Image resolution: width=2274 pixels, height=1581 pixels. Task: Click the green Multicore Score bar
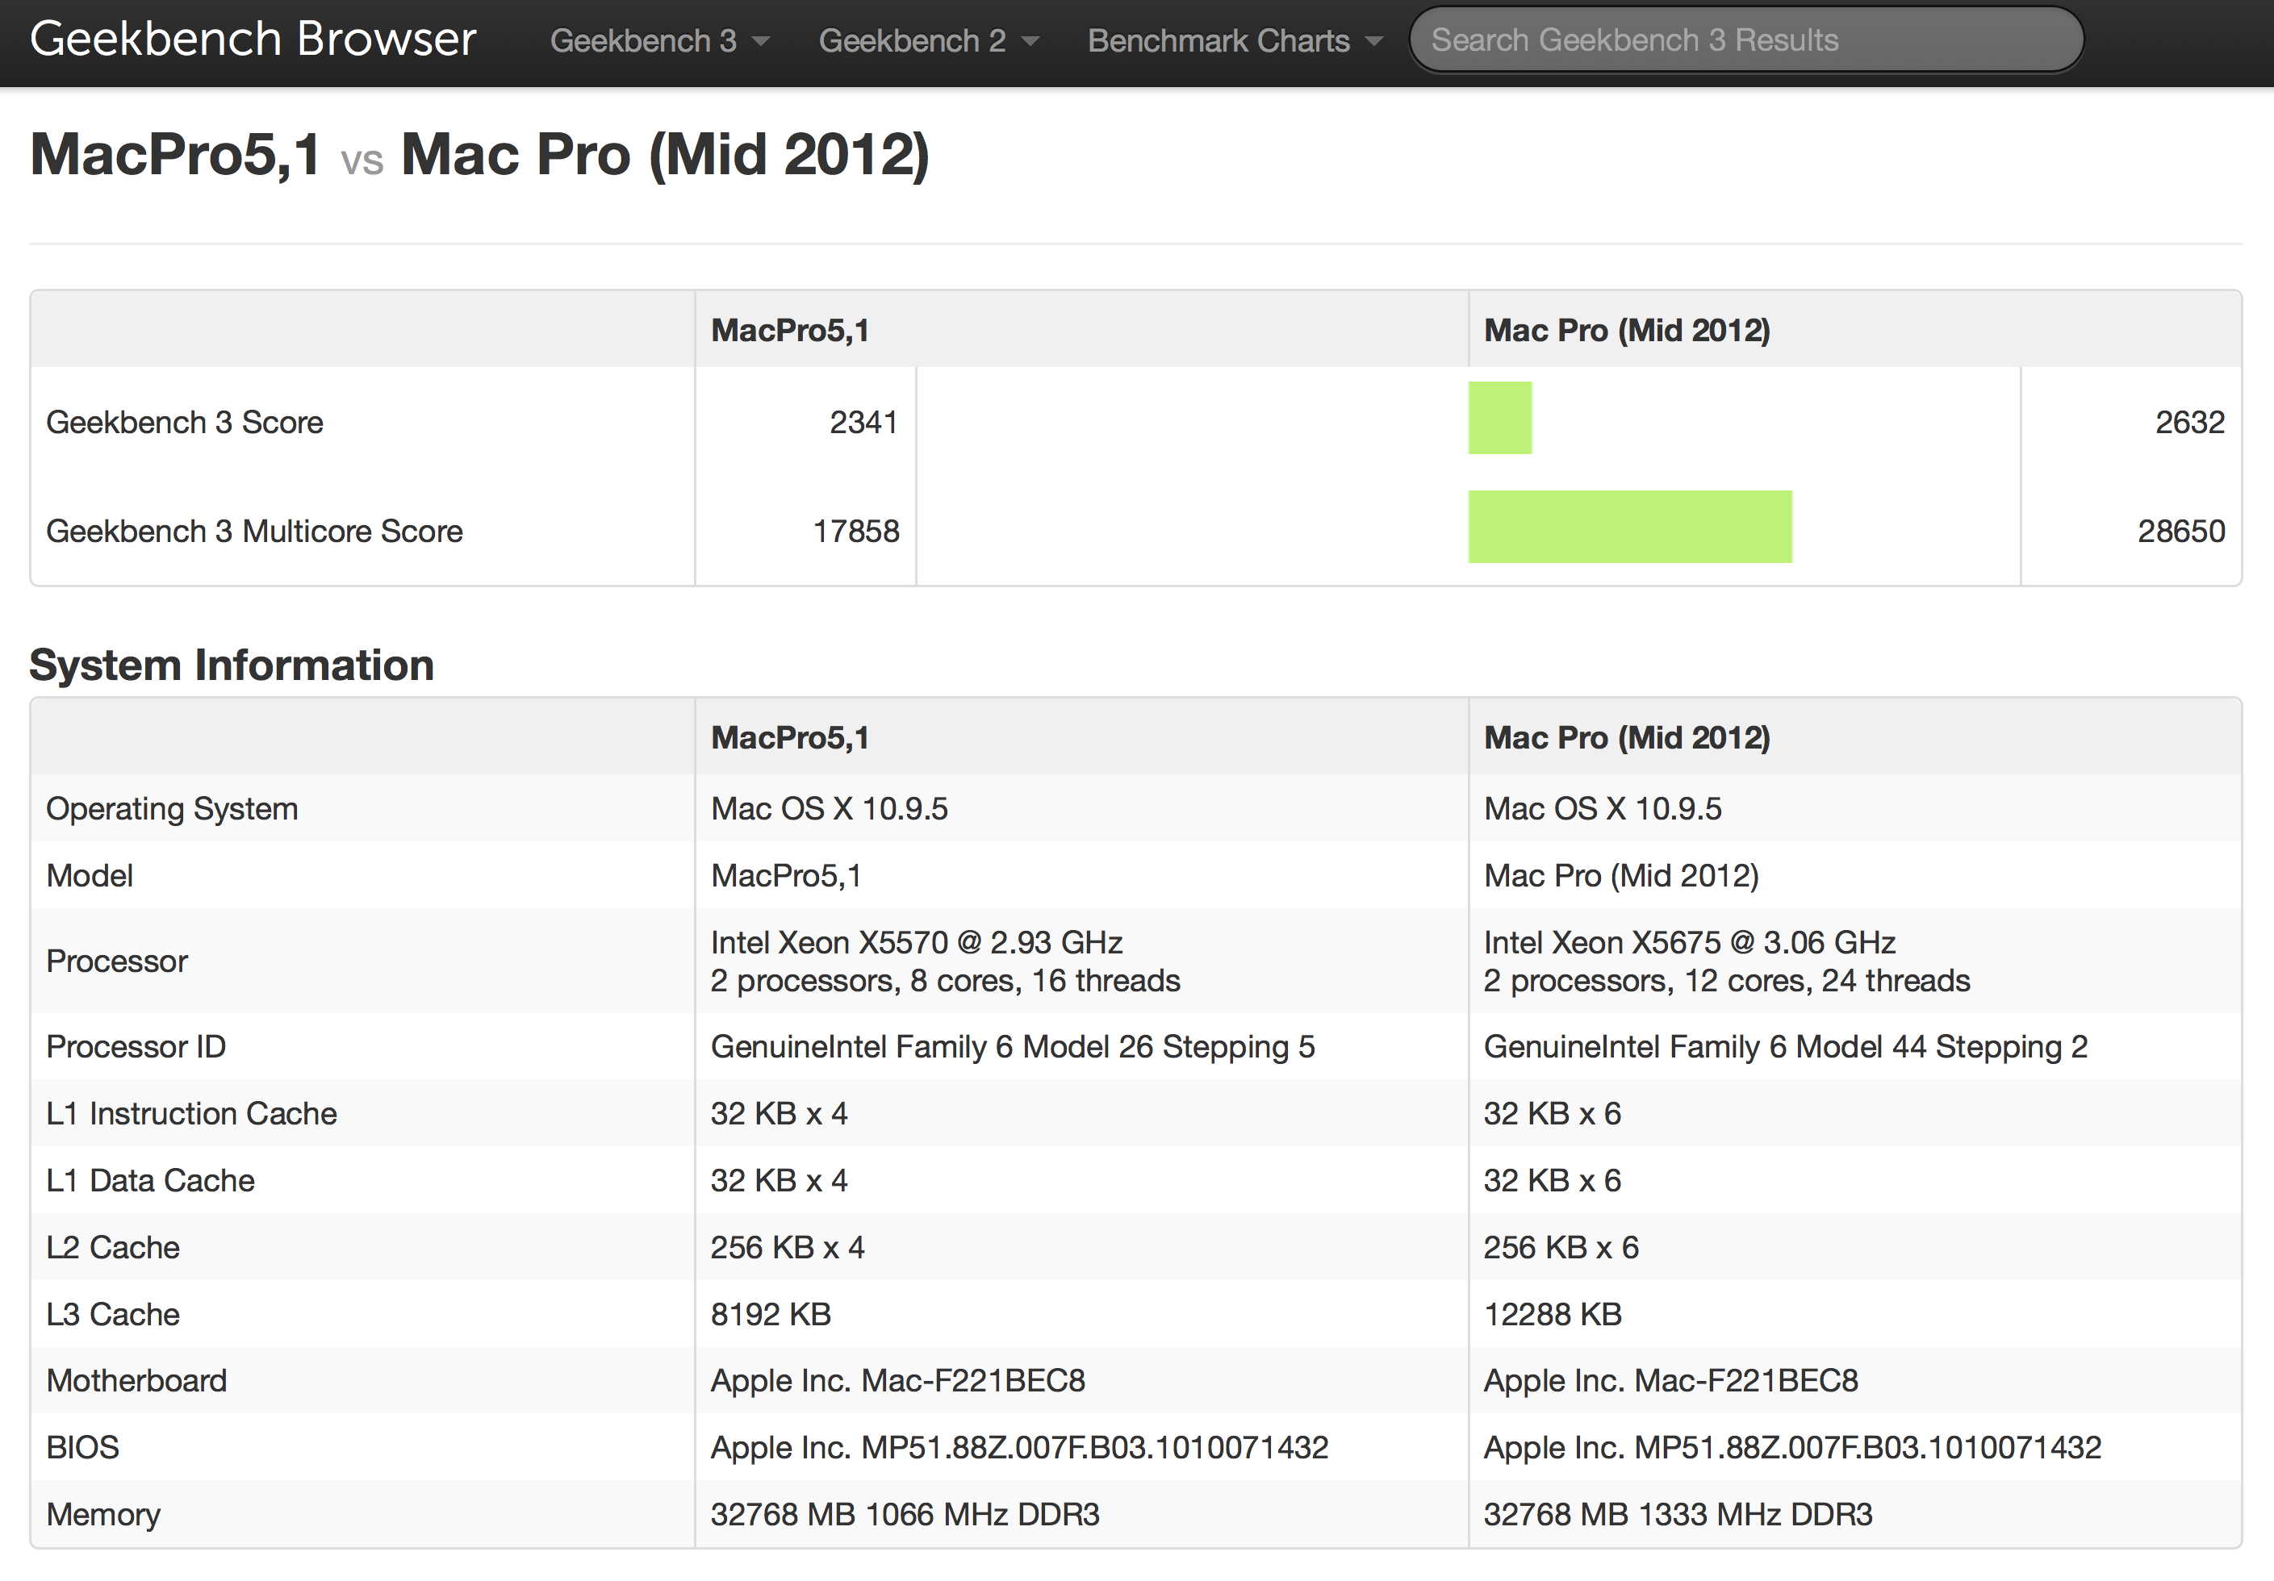click(x=1630, y=527)
